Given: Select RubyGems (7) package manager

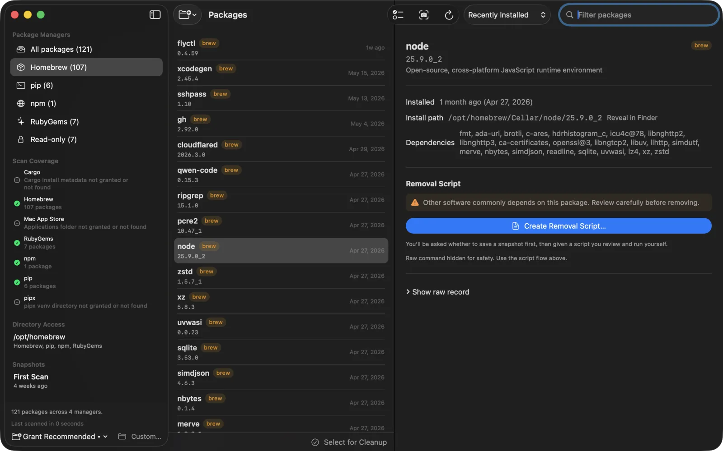Looking at the screenshot, I should click(x=86, y=121).
